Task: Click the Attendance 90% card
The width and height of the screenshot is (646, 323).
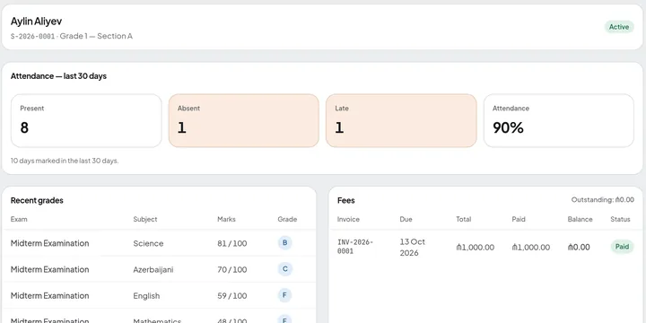Action: 559,121
